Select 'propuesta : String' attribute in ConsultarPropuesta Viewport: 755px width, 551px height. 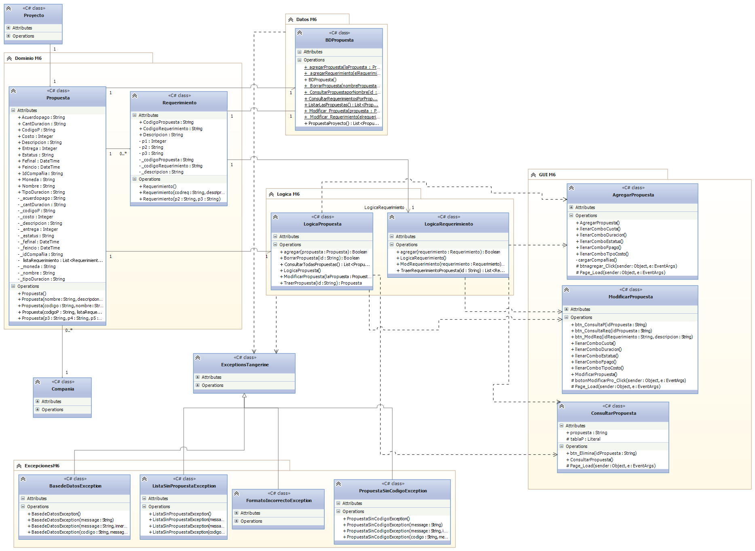click(x=586, y=433)
